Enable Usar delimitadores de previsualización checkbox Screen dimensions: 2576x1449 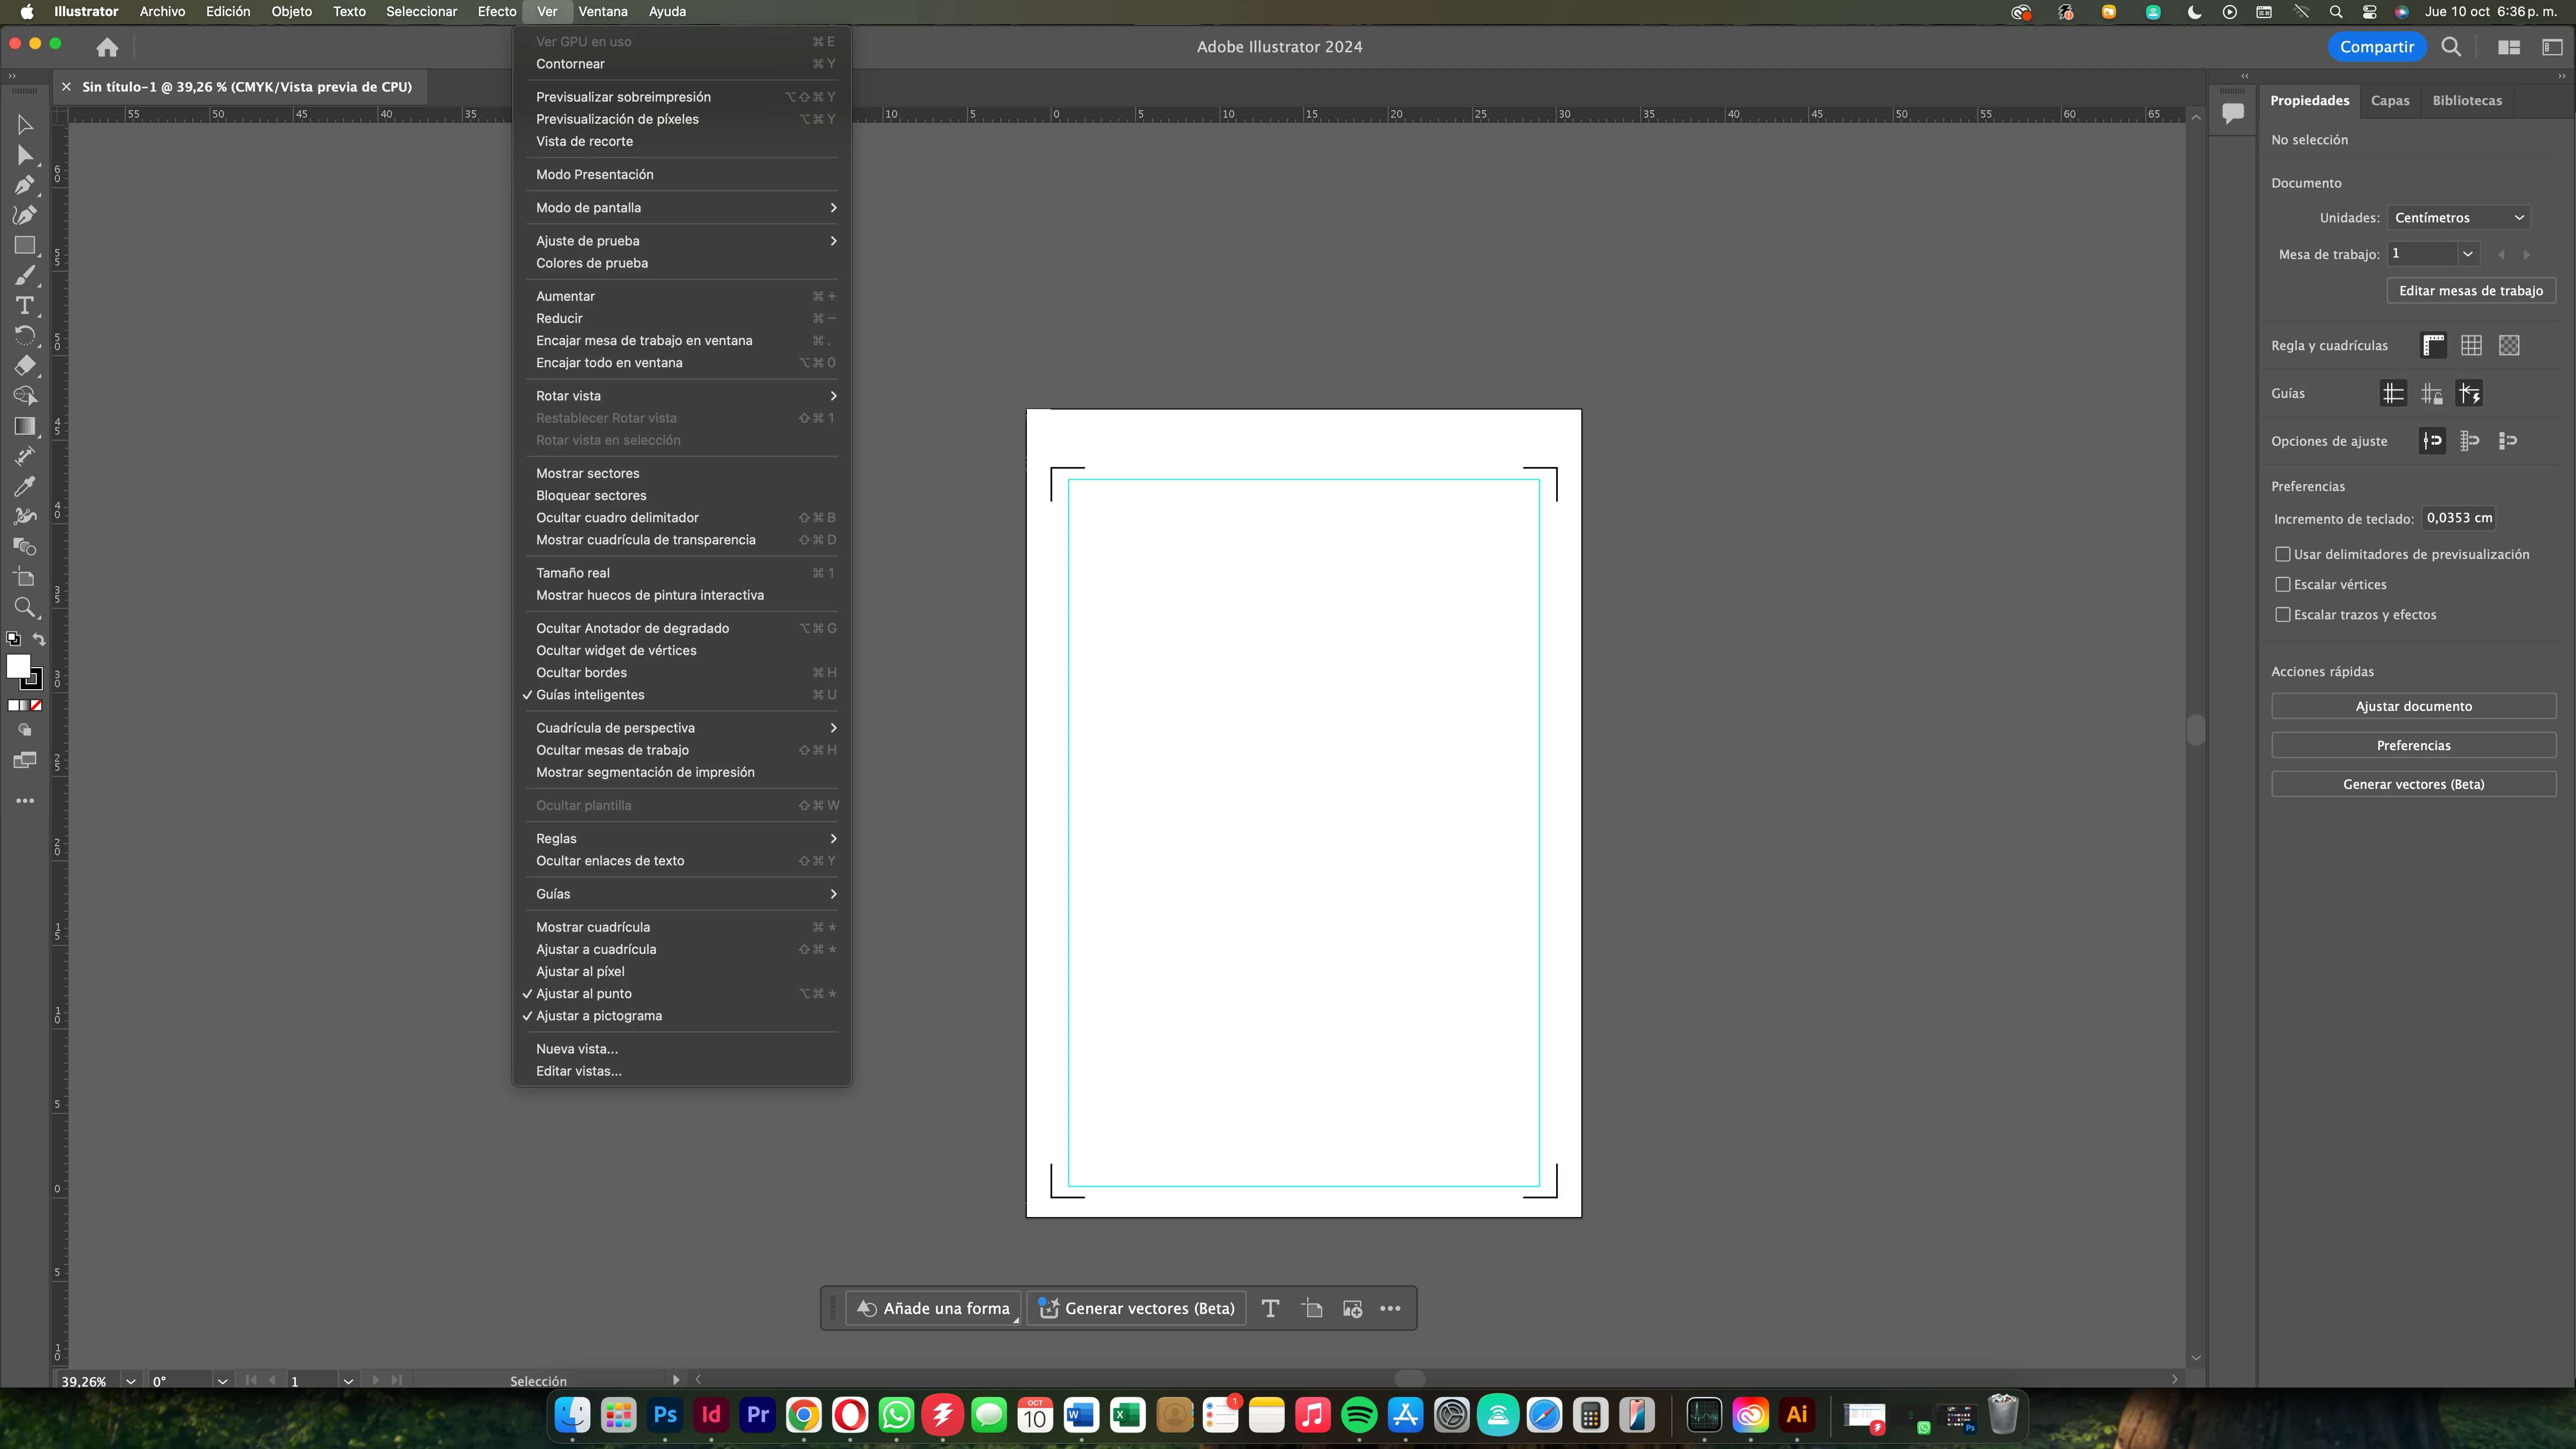[2282, 554]
